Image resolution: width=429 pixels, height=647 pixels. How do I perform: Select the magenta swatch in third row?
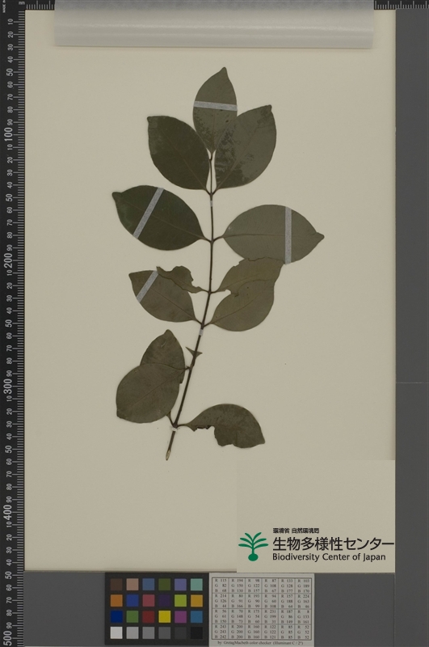180,616
